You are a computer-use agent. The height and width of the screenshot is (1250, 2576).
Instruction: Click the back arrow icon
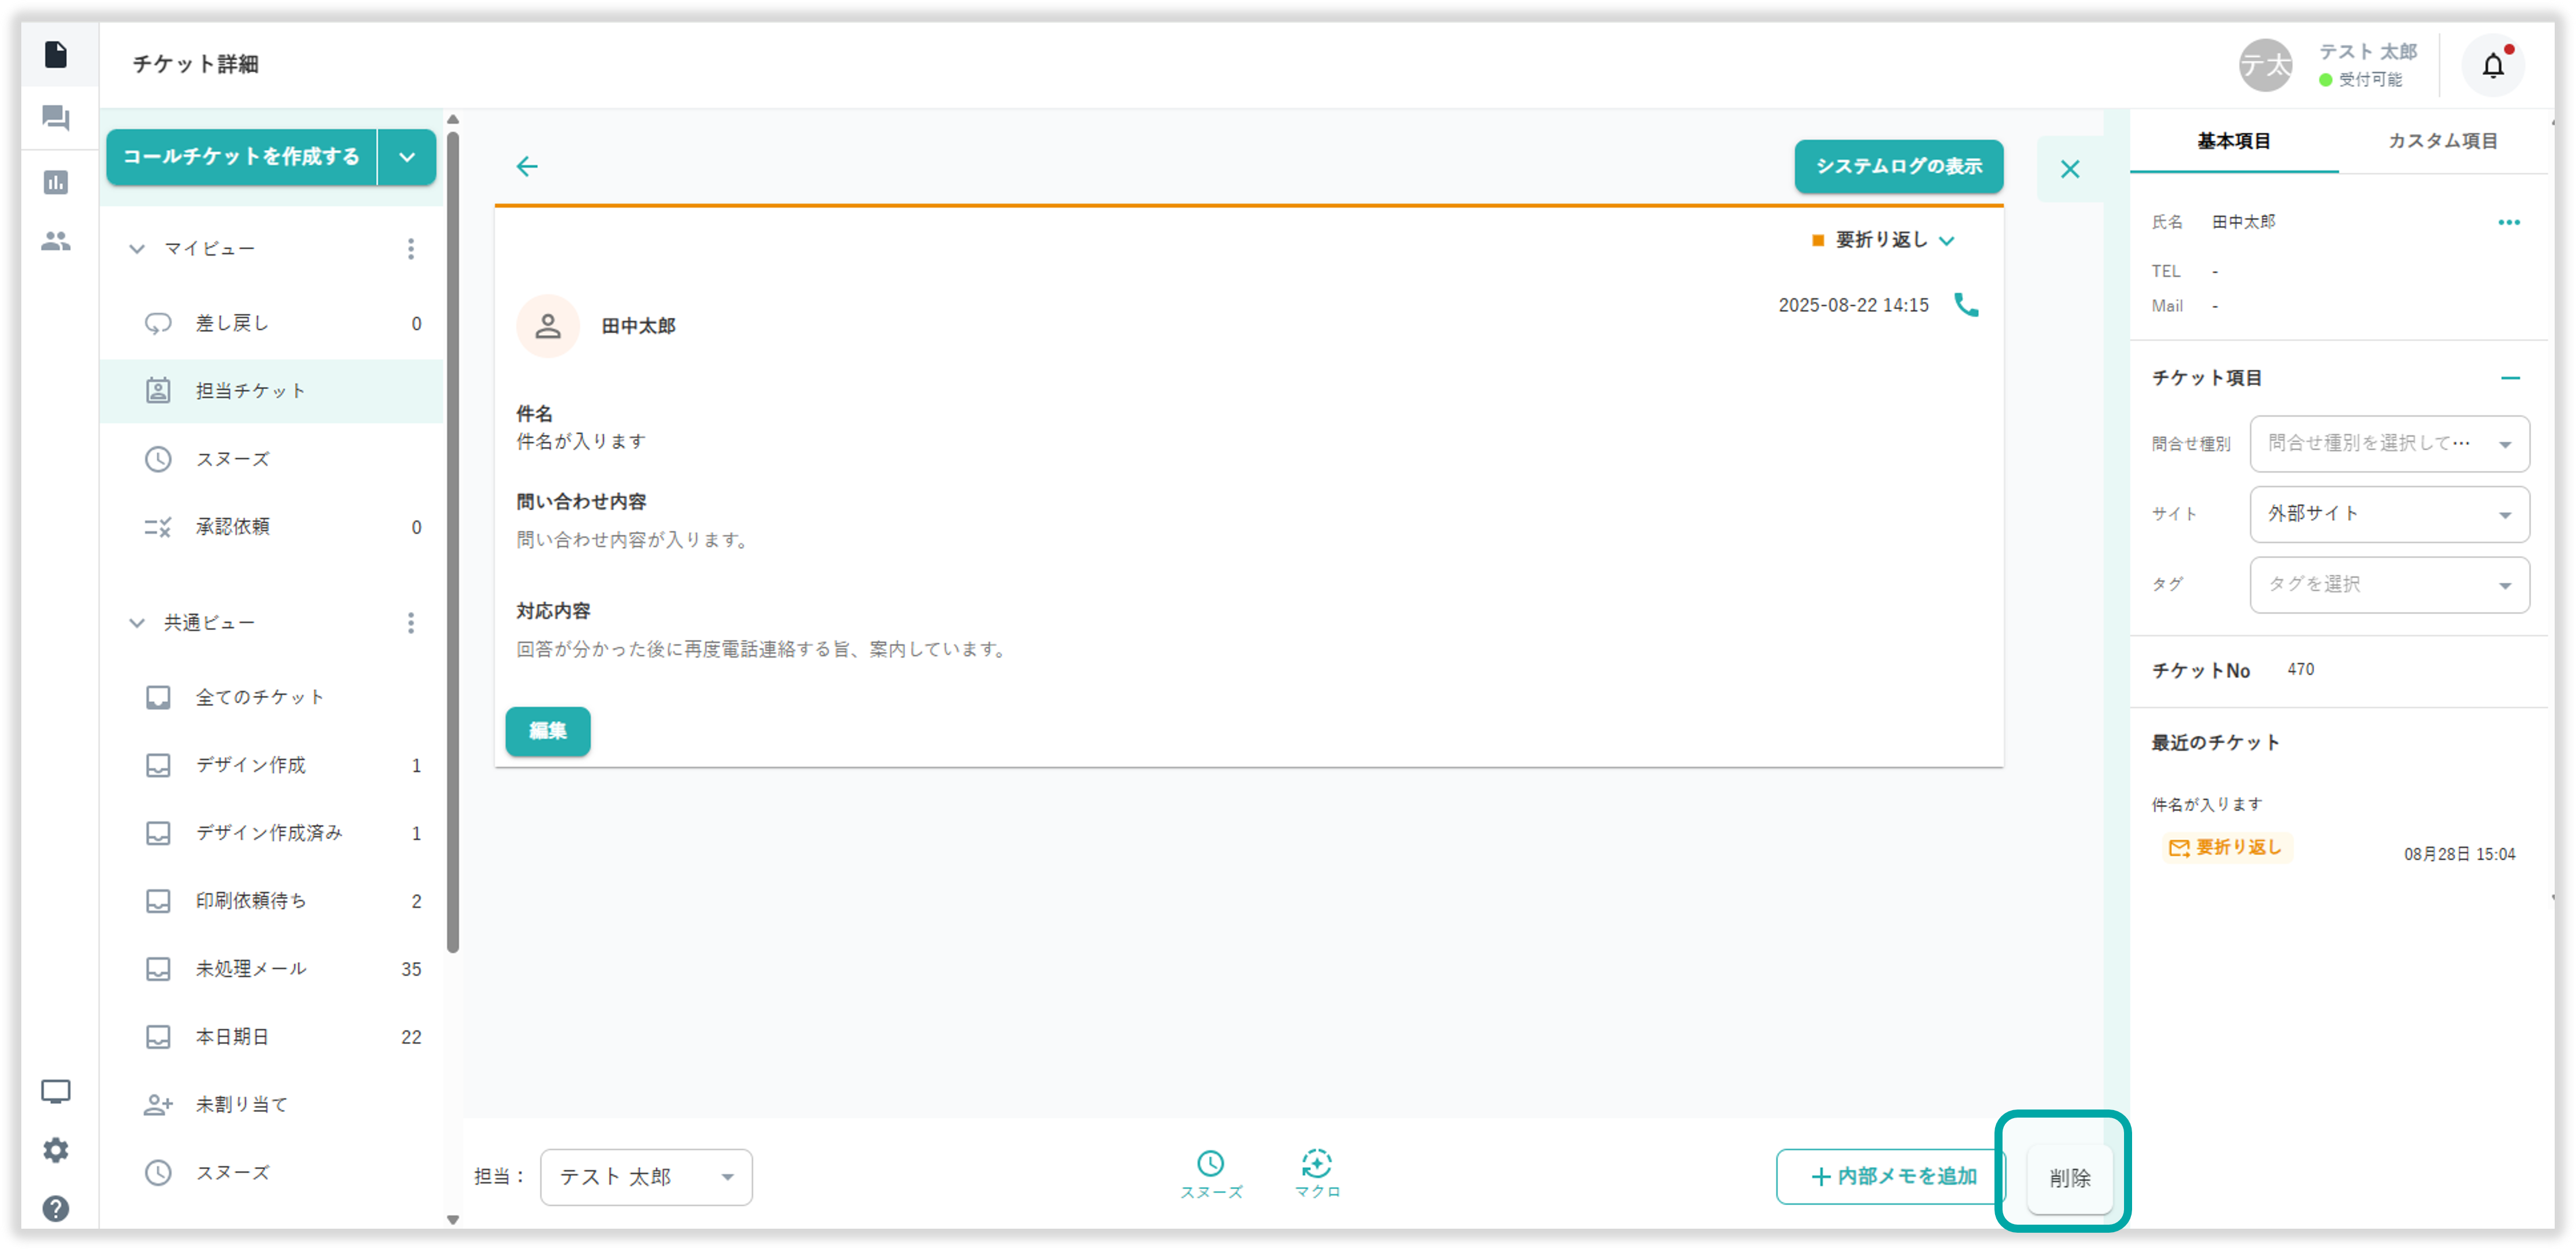point(527,166)
